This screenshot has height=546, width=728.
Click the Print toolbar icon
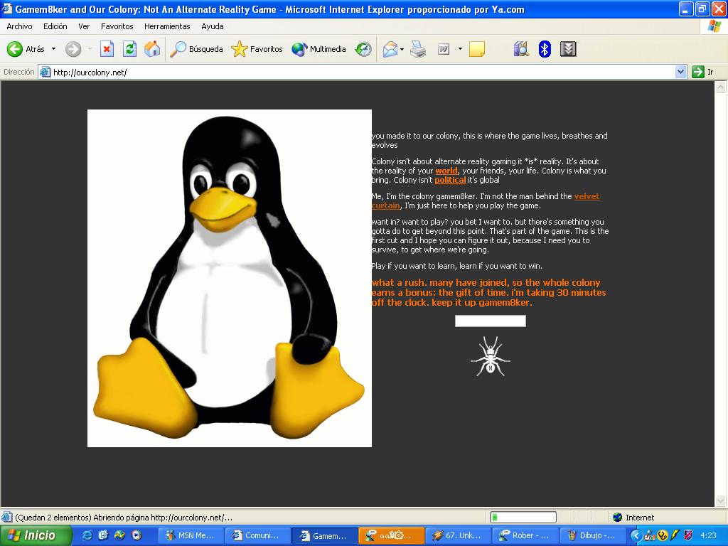pyautogui.click(x=418, y=49)
